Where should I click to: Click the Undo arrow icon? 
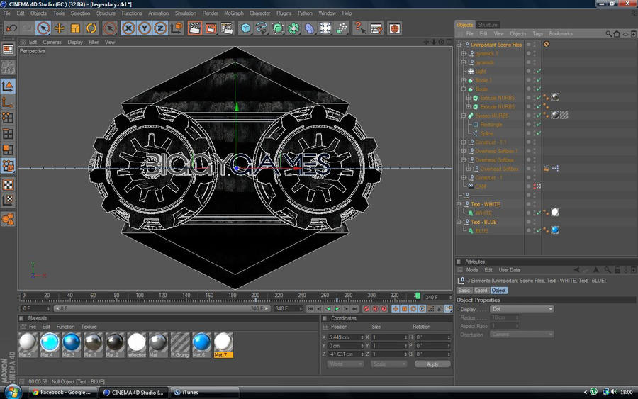[11, 28]
